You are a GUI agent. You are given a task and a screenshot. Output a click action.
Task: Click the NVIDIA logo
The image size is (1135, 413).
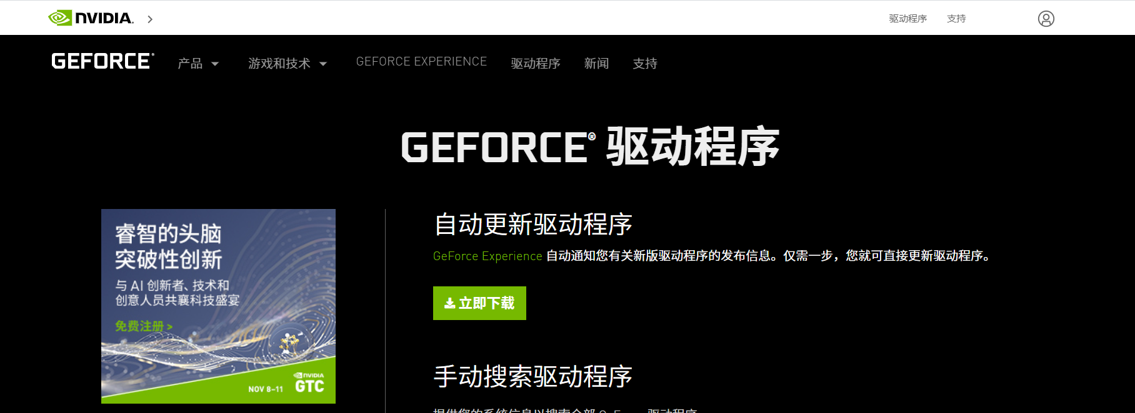point(91,18)
